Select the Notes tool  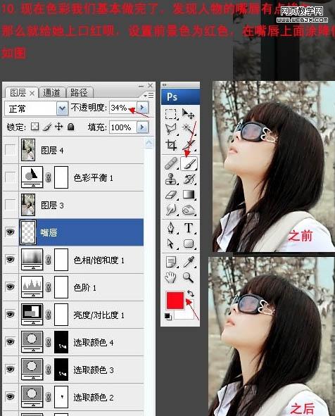coord(170,262)
